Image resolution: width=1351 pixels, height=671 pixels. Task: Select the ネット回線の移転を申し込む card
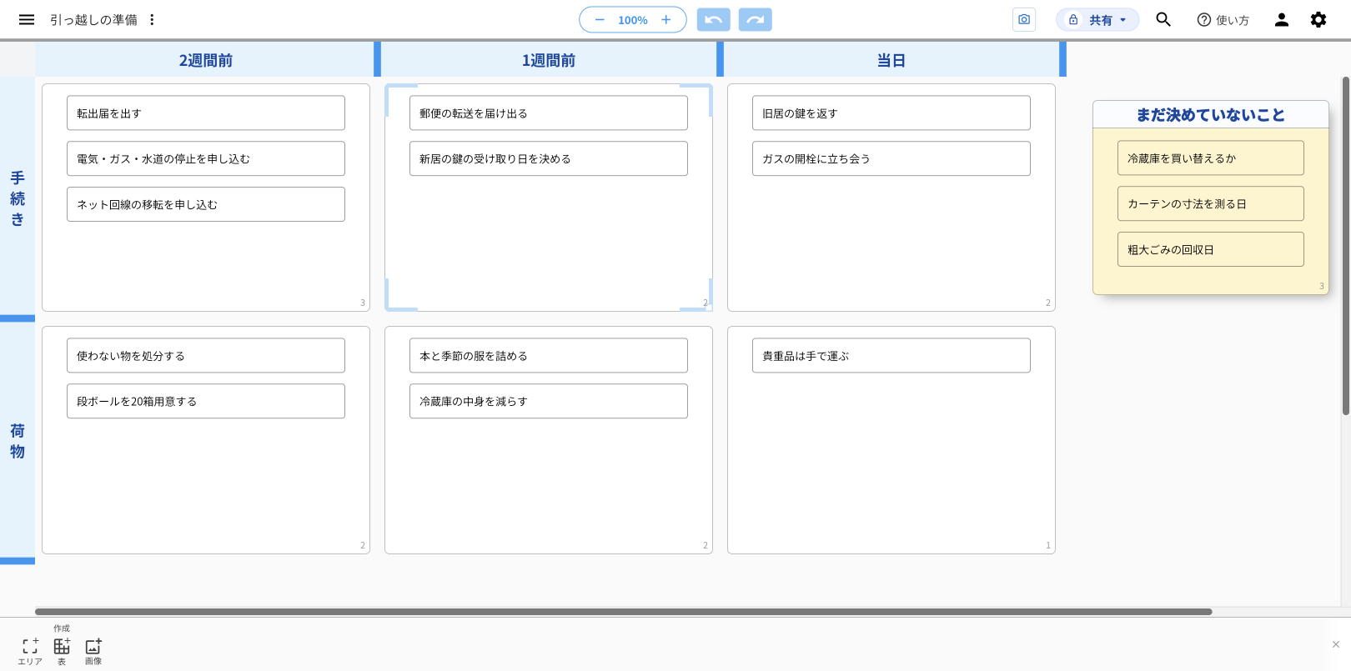pos(206,204)
